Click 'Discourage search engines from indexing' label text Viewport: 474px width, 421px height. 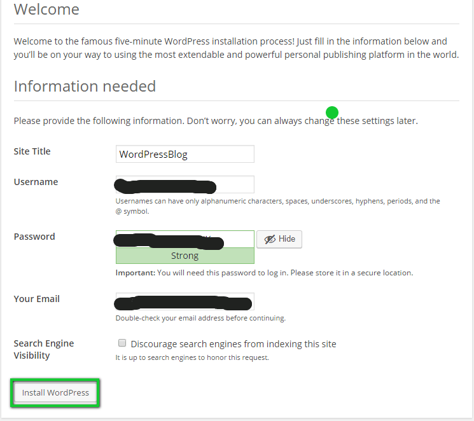coord(234,344)
